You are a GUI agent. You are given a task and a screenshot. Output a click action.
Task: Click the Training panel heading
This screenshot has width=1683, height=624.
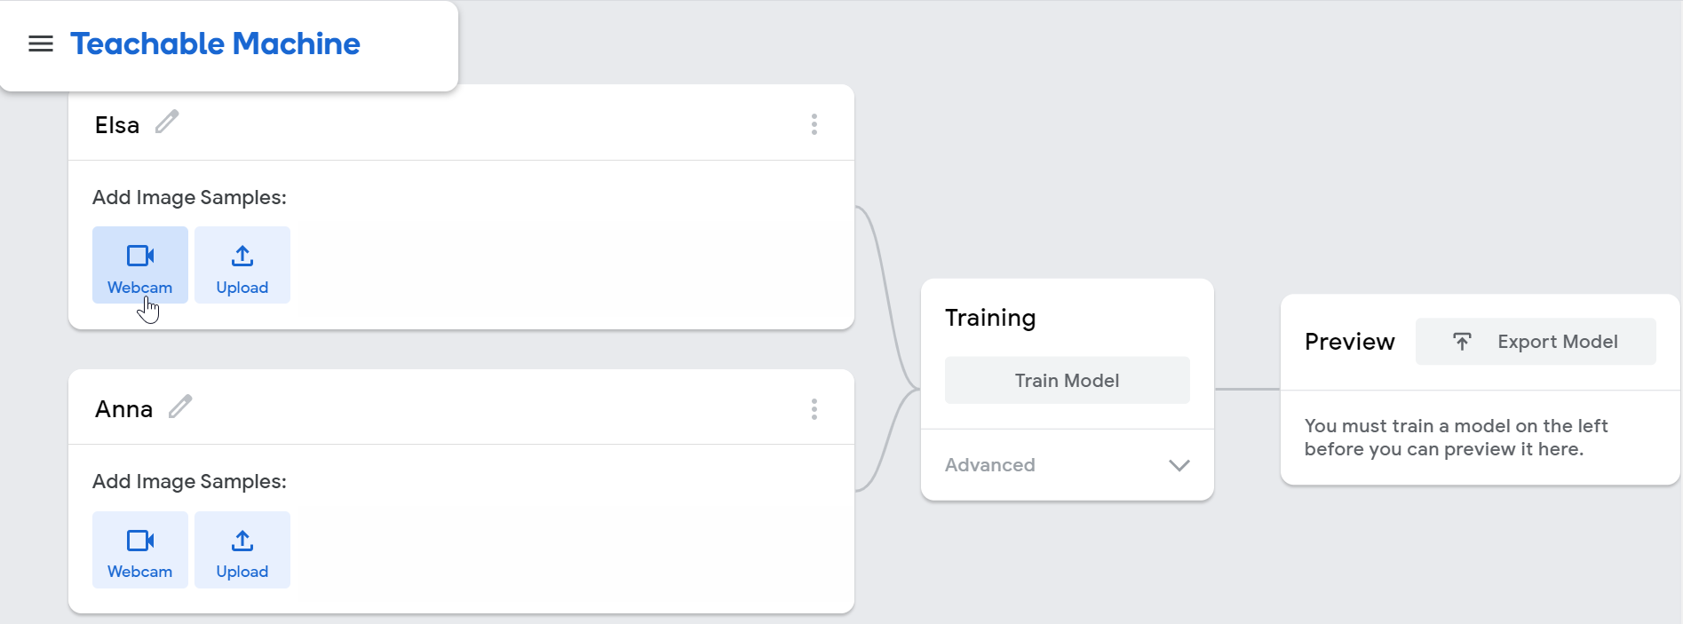click(990, 318)
